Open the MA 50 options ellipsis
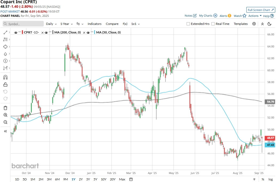This screenshot has height=182, width=276. click(92, 32)
